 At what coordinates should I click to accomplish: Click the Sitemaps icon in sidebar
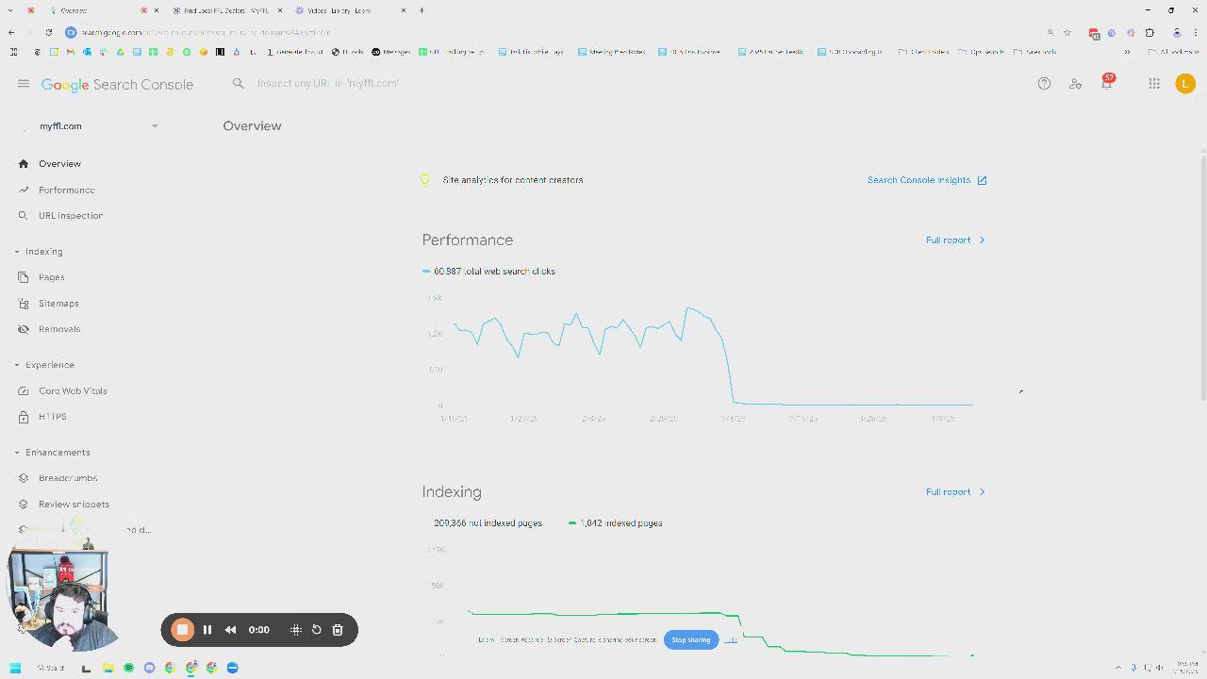[x=24, y=304]
